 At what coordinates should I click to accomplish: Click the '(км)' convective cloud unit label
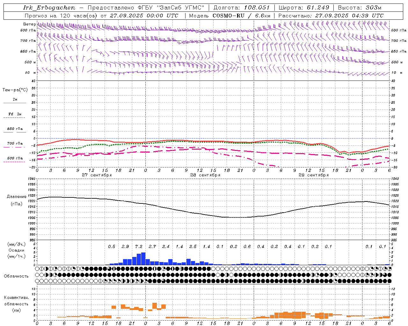tap(17, 310)
